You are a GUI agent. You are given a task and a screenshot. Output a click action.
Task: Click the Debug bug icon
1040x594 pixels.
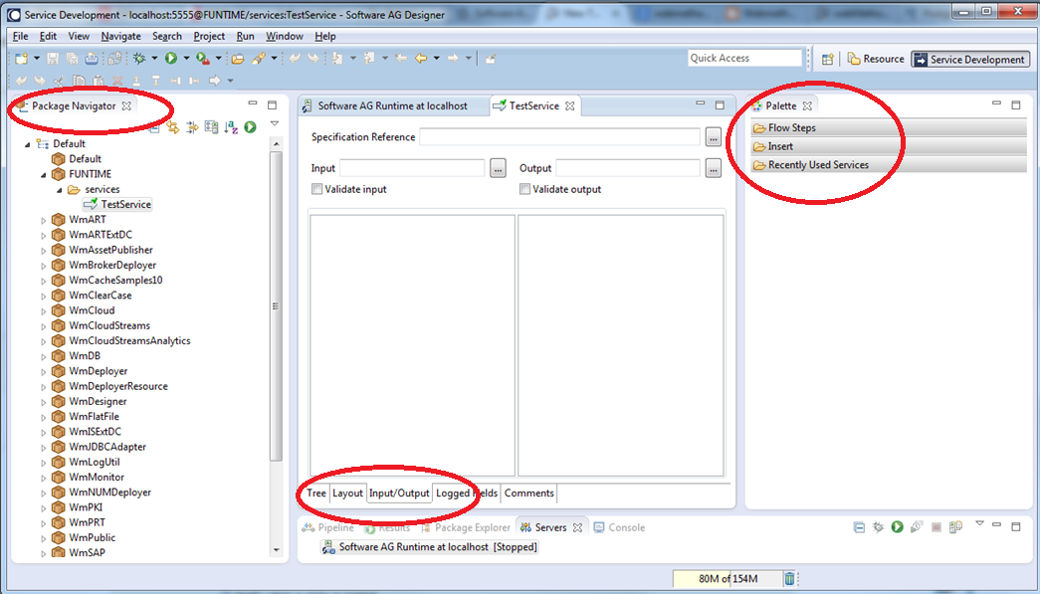pyautogui.click(x=139, y=59)
